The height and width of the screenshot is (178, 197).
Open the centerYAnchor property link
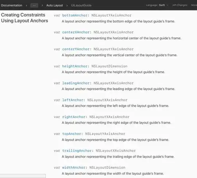pyautogui.click(x=76, y=49)
